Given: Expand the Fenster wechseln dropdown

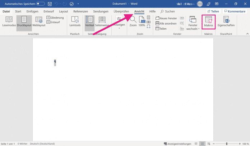Looking at the screenshot, I should coord(193,23).
